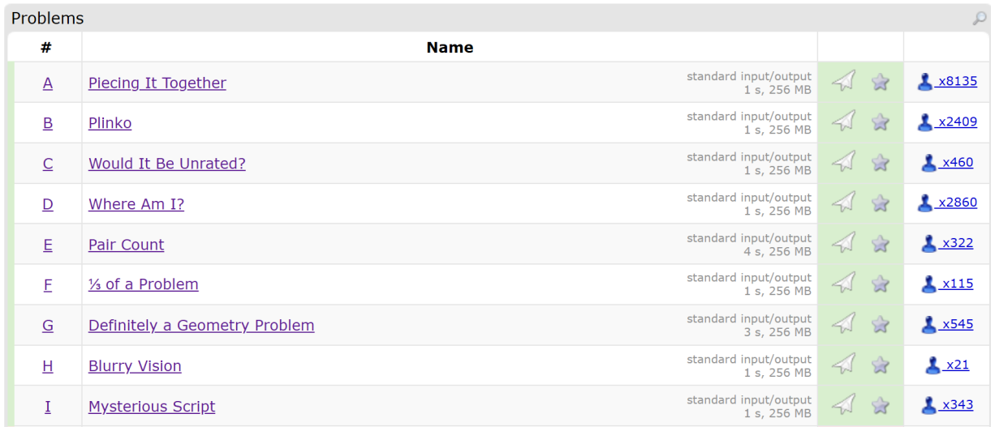
Task: Open the Blurry Vision problem
Action: pyautogui.click(x=135, y=366)
